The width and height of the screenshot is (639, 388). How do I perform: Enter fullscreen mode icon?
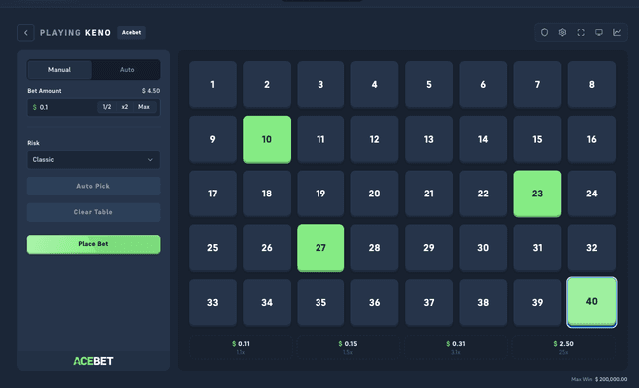point(581,32)
